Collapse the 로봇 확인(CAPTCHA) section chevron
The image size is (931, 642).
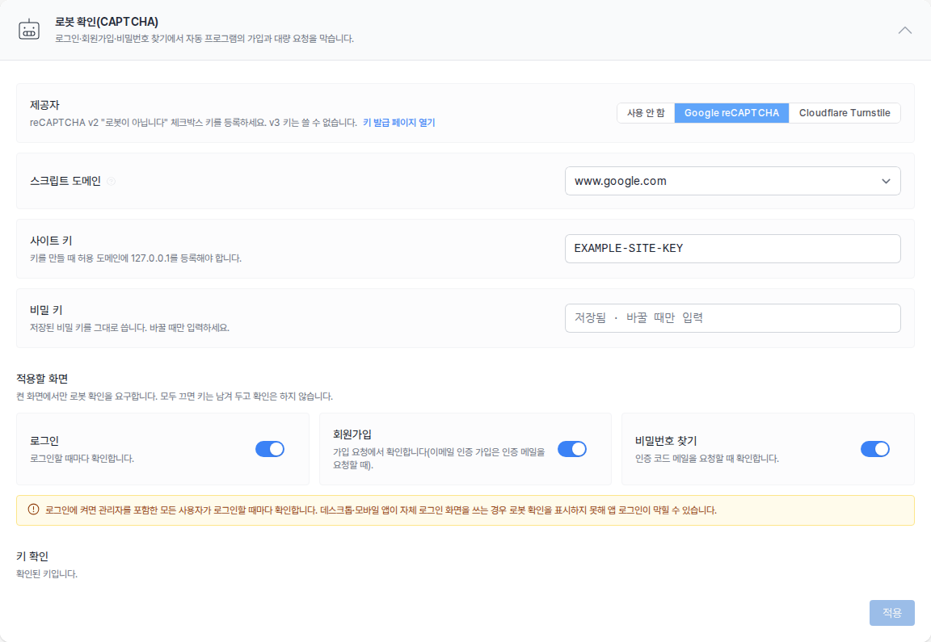tap(904, 30)
